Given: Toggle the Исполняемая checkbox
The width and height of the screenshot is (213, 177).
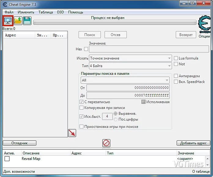Looking at the screenshot, I should (x=143, y=102).
